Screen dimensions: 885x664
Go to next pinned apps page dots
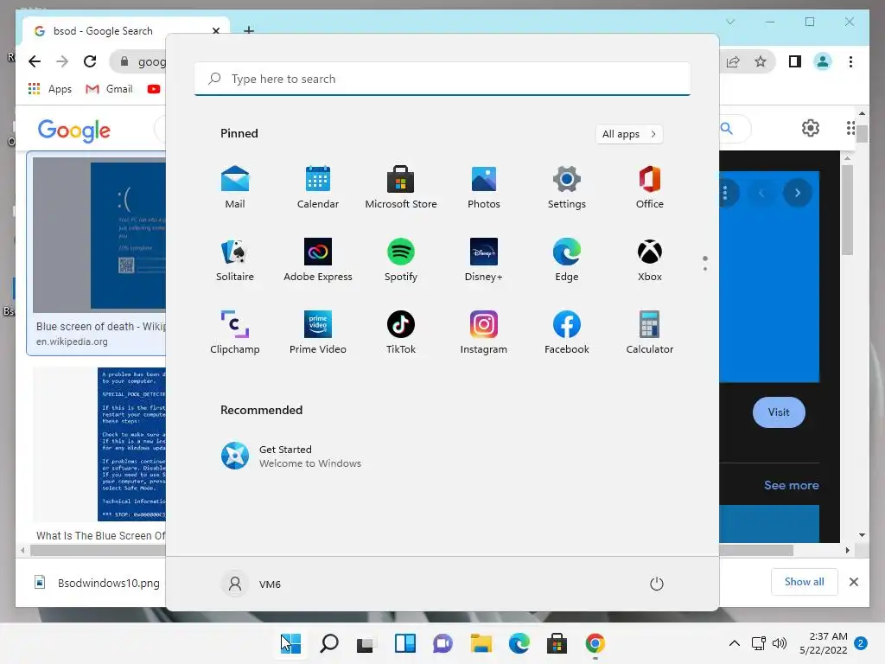(x=705, y=263)
